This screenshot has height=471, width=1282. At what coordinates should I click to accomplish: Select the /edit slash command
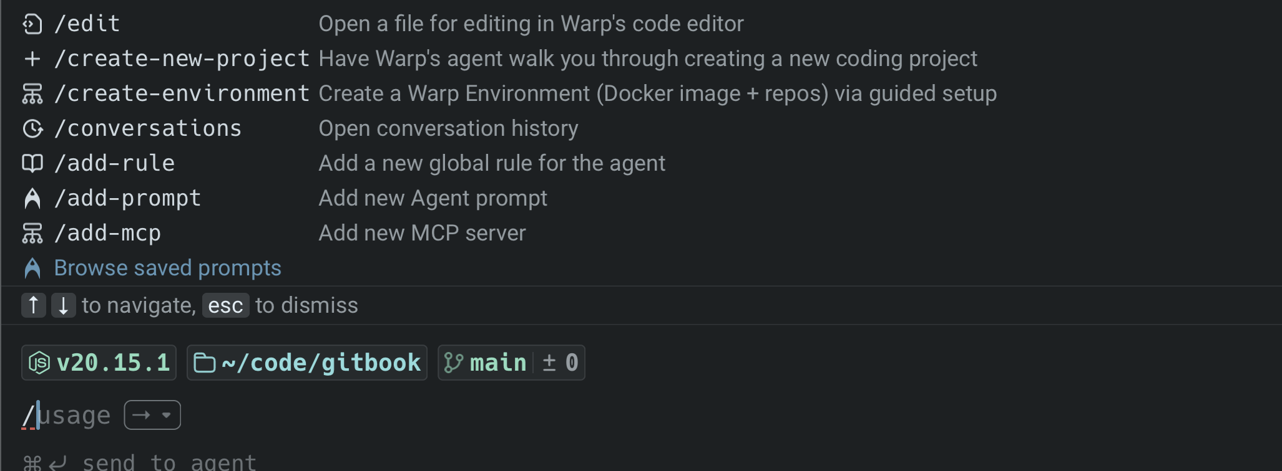87,24
